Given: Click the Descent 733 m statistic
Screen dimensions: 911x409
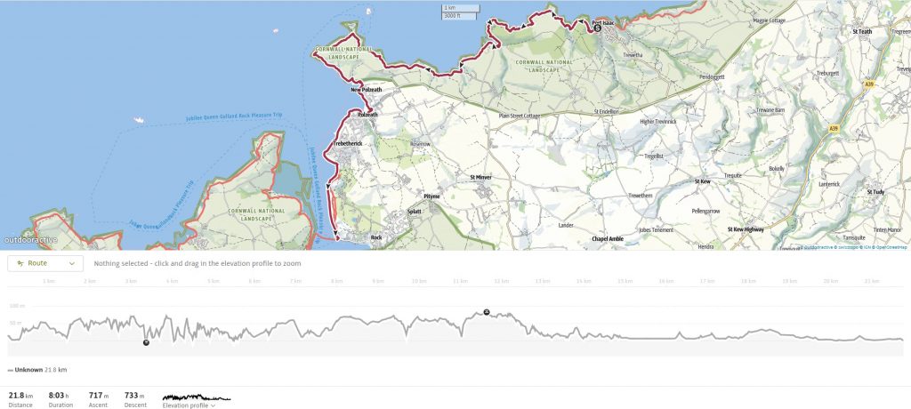Looking at the screenshot, I should (x=136, y=399).
